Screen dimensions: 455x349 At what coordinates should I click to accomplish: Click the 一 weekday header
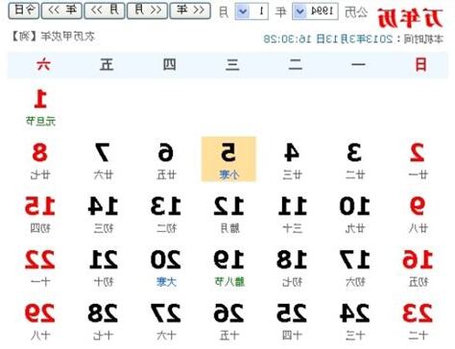[358, 64]
